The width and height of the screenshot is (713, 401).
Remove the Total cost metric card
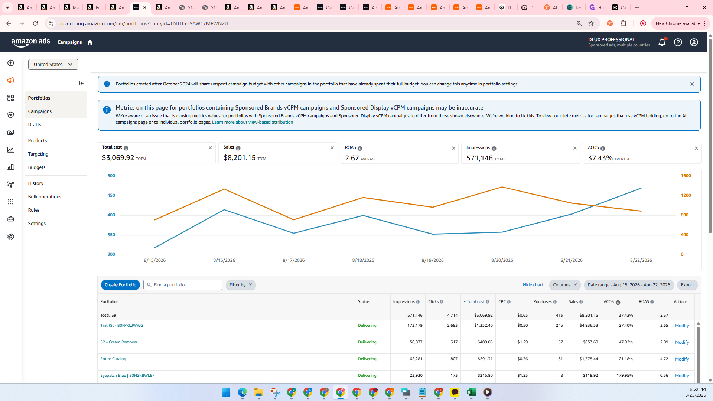(x=210, y=148)
